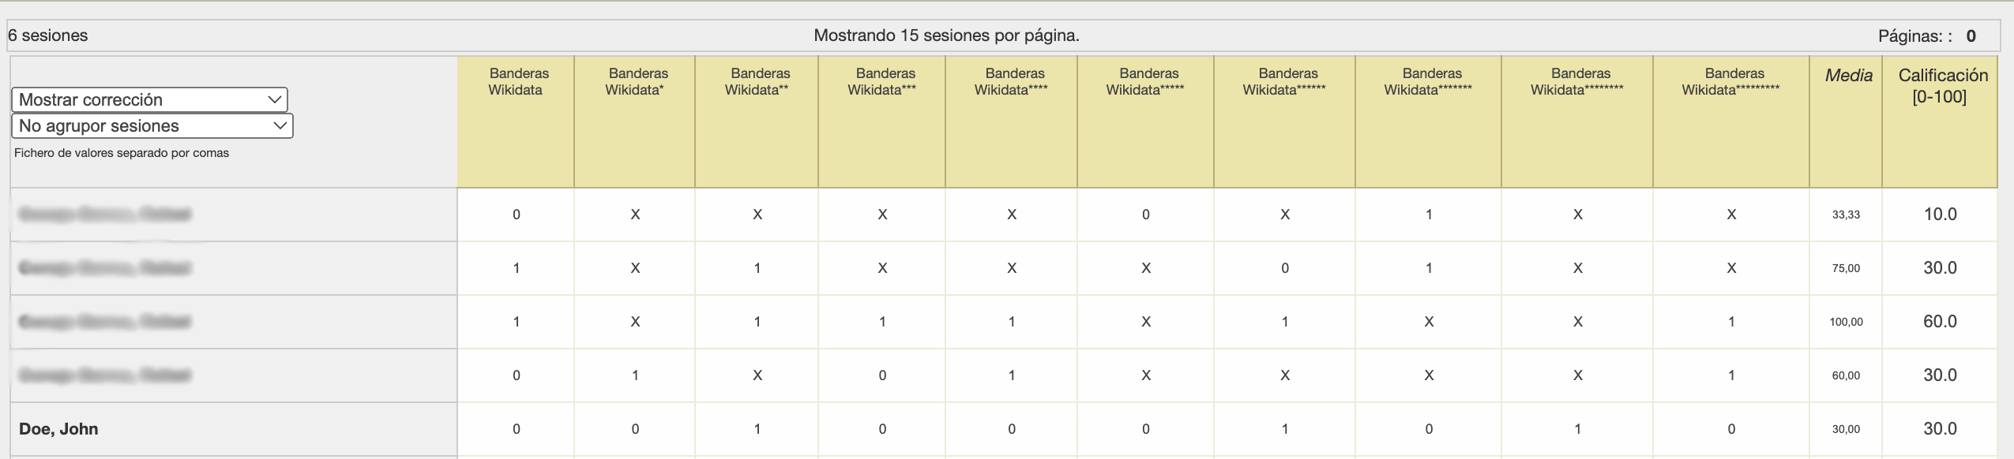Image resolution: width=2014 pixels, height=459 pixels.
Task: Expand the No agrupar sesiones dropdown
Action: pyautogui.click(x=152, y=126)
